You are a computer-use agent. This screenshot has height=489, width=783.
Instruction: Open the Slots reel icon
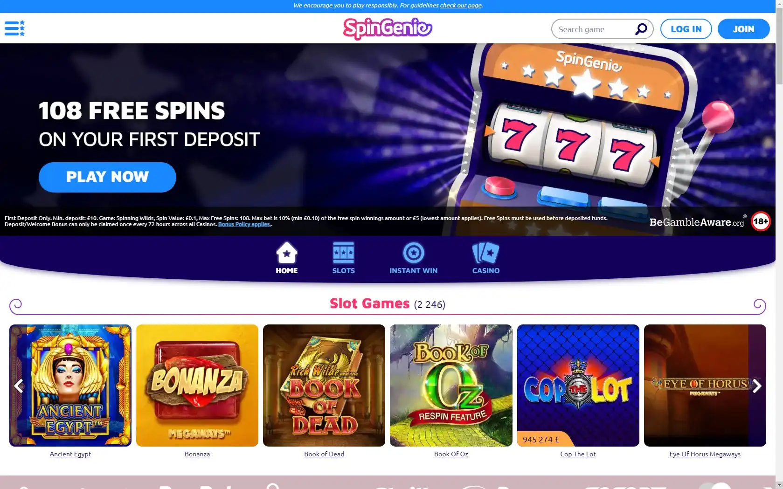pyautogui.click(x=343, y=253)
